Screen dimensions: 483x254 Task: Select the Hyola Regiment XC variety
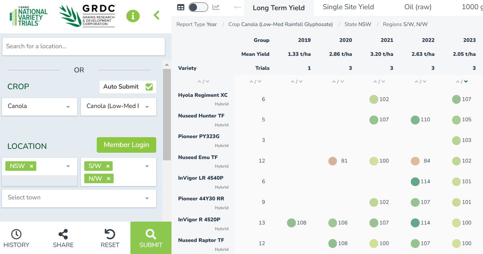[x=203, y=95]
